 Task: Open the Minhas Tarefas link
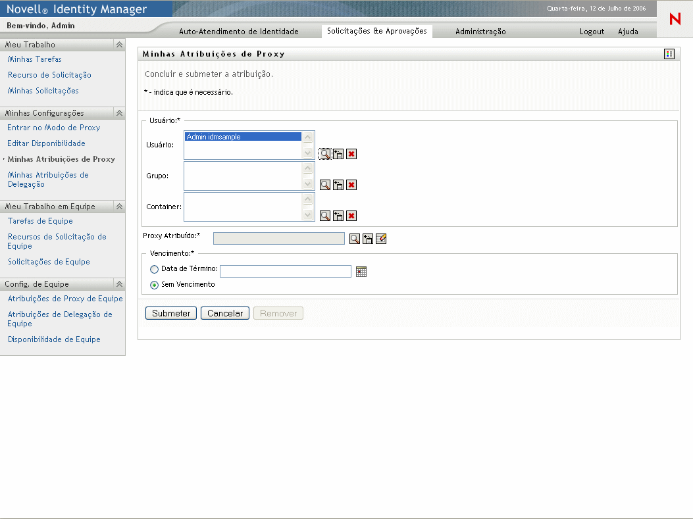click(x=35, y=59)
